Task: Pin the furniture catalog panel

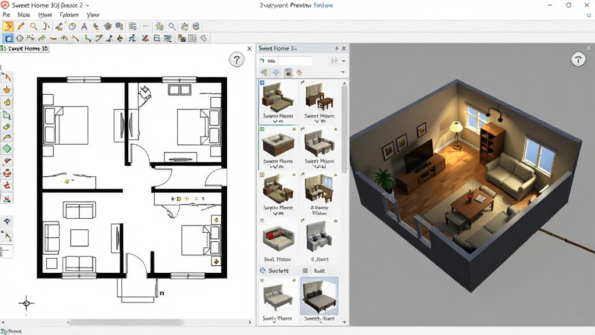Action: click(x=336, y=48)
